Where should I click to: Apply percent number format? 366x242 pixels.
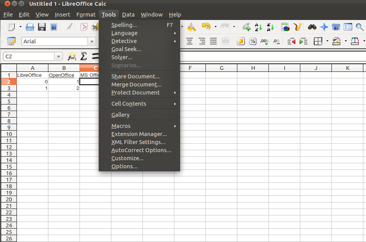[x=252, y=41]
